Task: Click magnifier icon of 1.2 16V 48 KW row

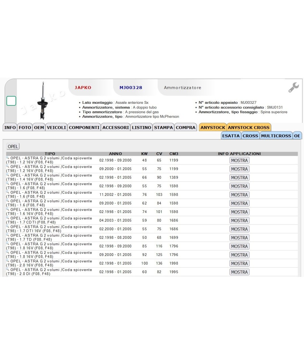Action: tap(7, 158)
